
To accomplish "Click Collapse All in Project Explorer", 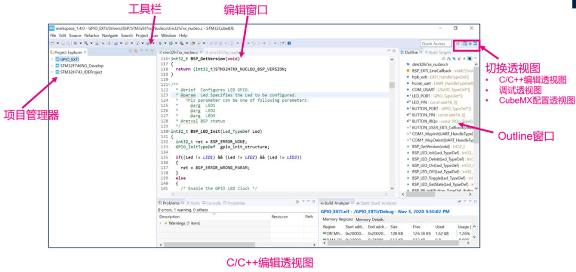I will [131, 51].
